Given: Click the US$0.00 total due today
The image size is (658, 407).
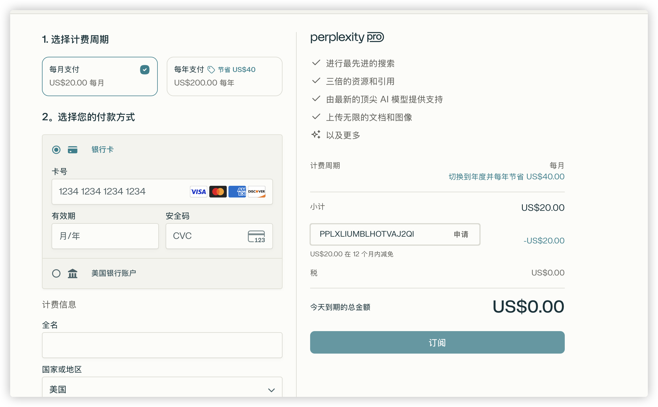Looking at the screenshot, I should point(528,306).
